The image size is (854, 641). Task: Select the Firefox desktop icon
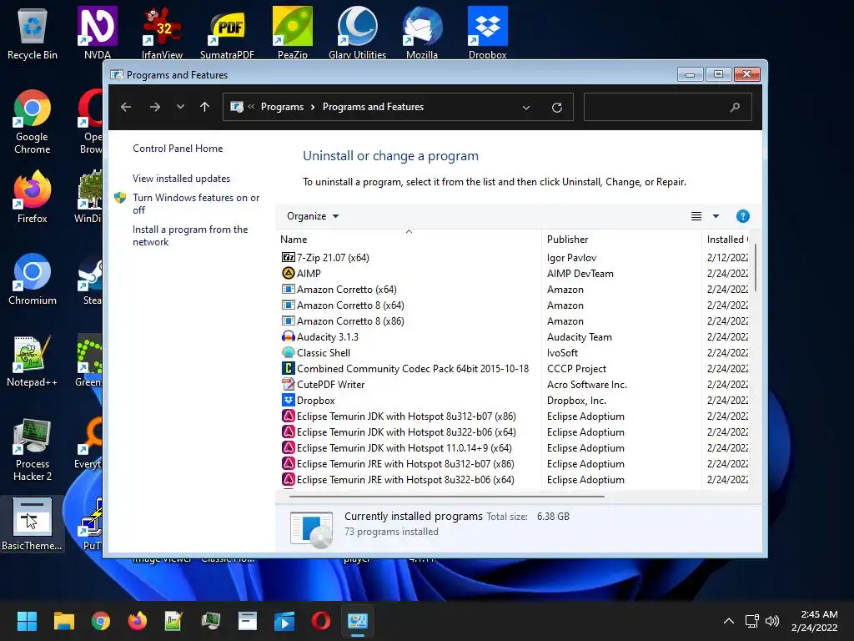point(33,196)
